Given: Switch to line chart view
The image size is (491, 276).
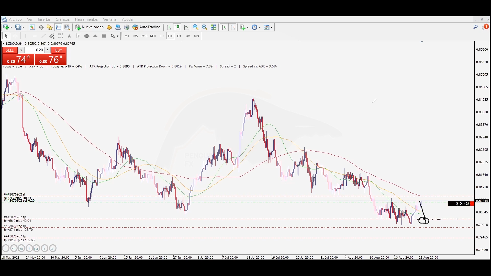Looking at the screenshot, I should click(186, 27).
